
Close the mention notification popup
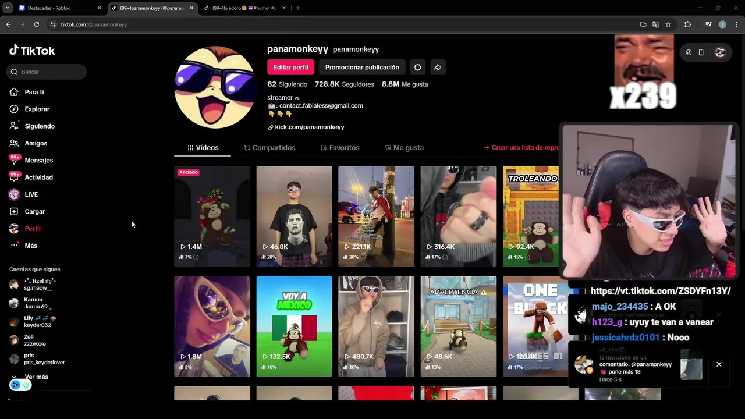pyautogui.click(x=719, y=364)
